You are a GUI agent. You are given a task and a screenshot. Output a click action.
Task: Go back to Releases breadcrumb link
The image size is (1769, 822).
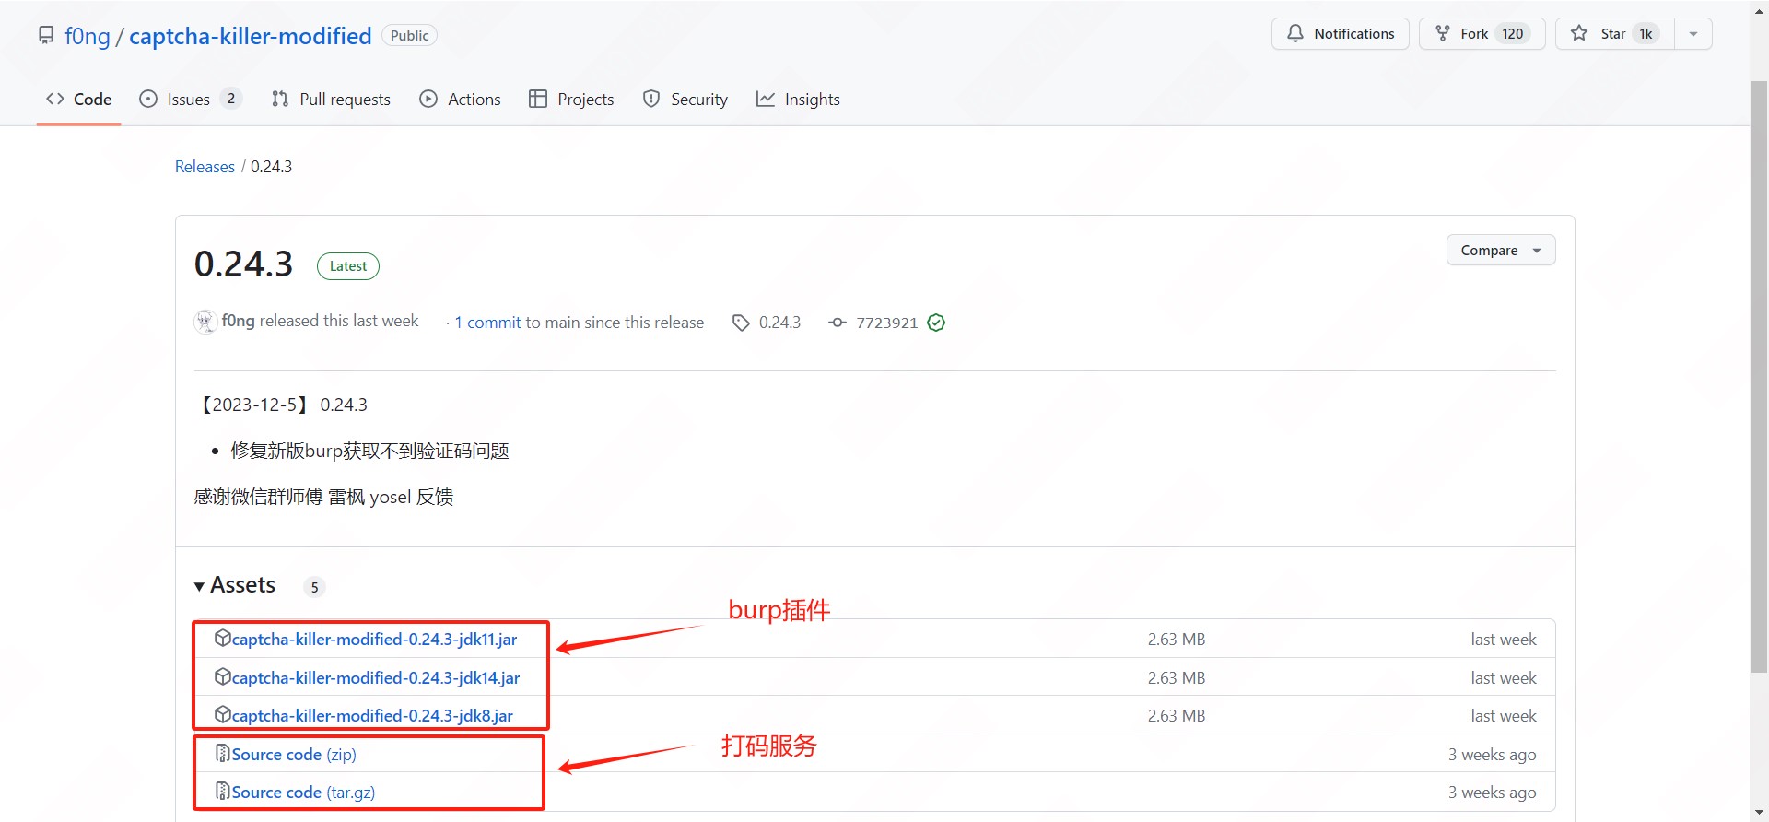coord(205,167)
